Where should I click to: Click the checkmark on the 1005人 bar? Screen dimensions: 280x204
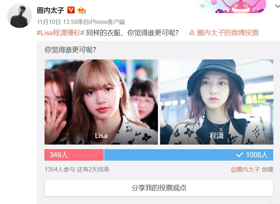[x=239, y=155]
